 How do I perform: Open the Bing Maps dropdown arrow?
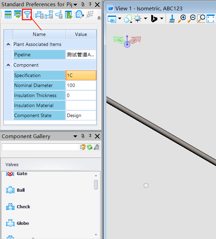click(x=162, y=19)
